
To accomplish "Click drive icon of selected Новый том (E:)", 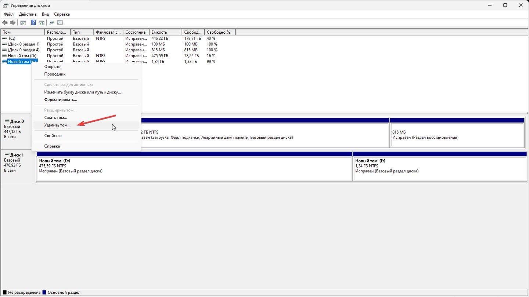I will 4,62.
